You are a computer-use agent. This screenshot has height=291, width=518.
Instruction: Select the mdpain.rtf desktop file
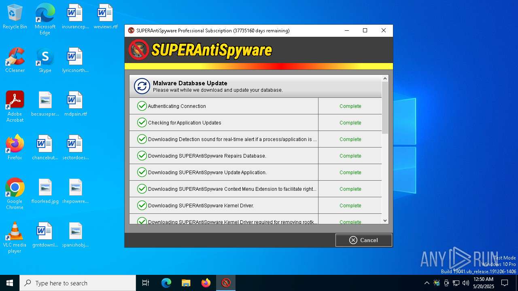tap(75, 104)
